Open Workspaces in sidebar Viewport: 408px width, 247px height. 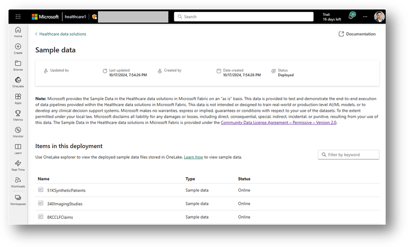coord(18,200)
